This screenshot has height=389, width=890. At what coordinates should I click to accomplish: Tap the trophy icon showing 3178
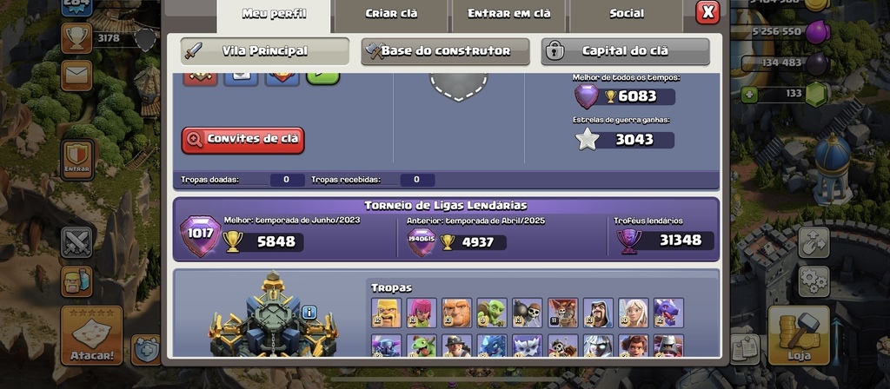pos(76,38)
